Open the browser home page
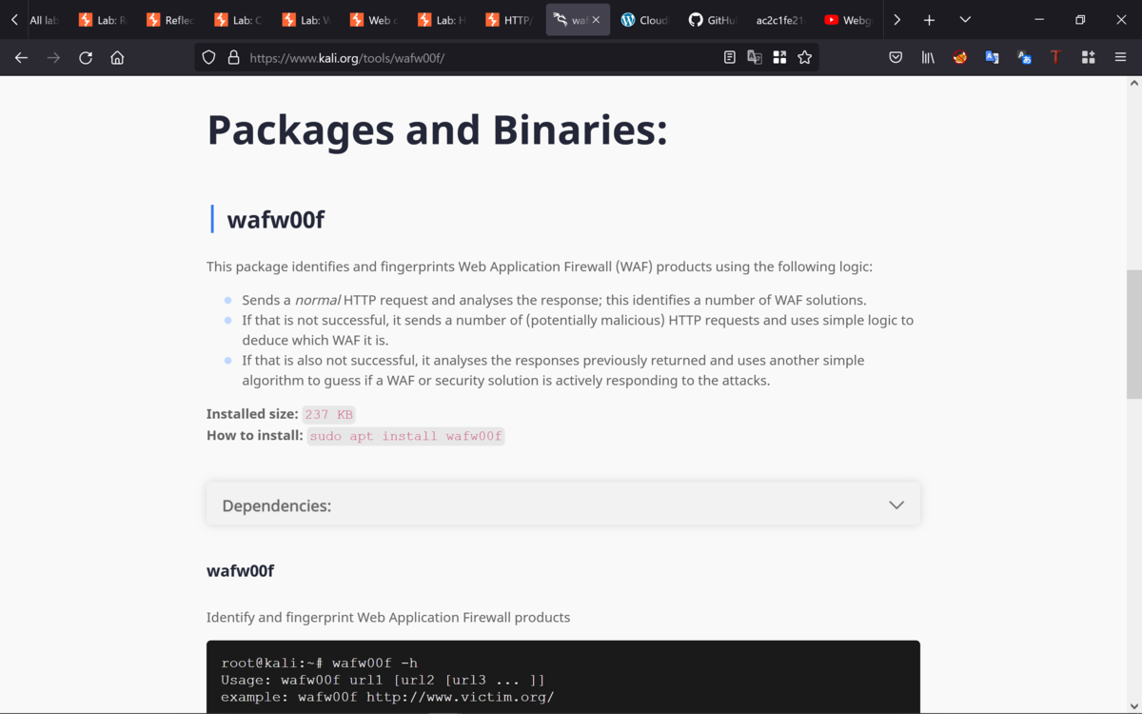The image size is (1142, 714). (117, 58)
